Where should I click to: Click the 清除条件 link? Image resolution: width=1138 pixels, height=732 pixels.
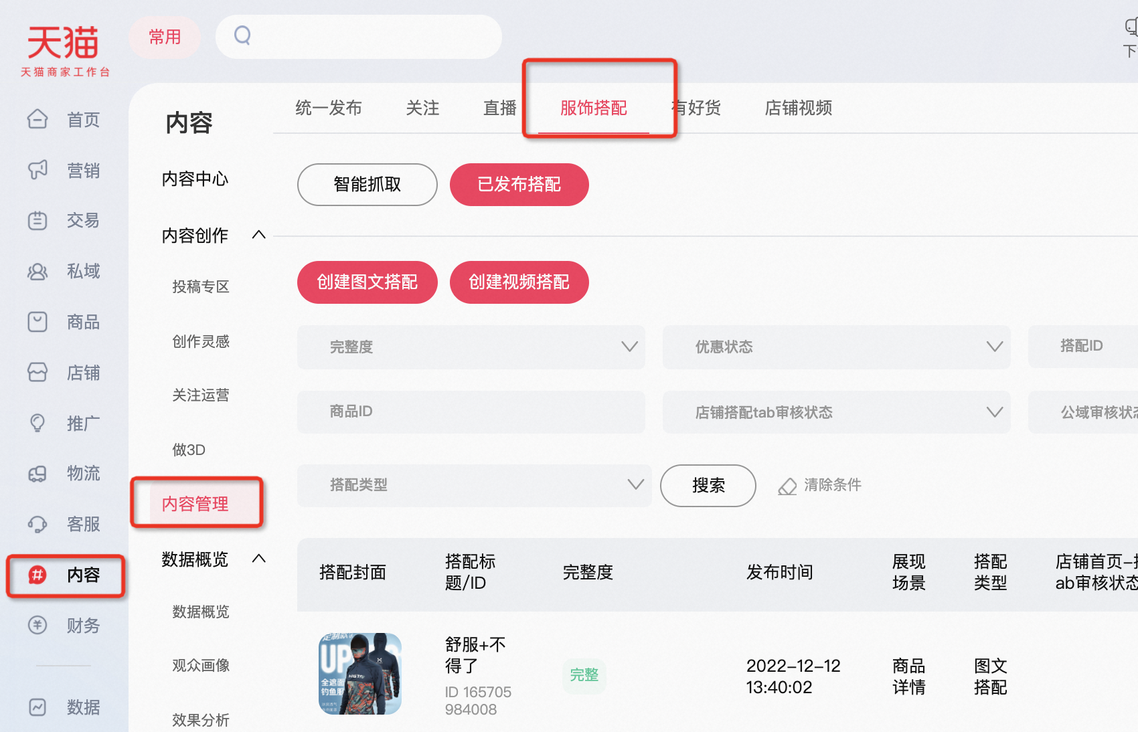(833, 485)
